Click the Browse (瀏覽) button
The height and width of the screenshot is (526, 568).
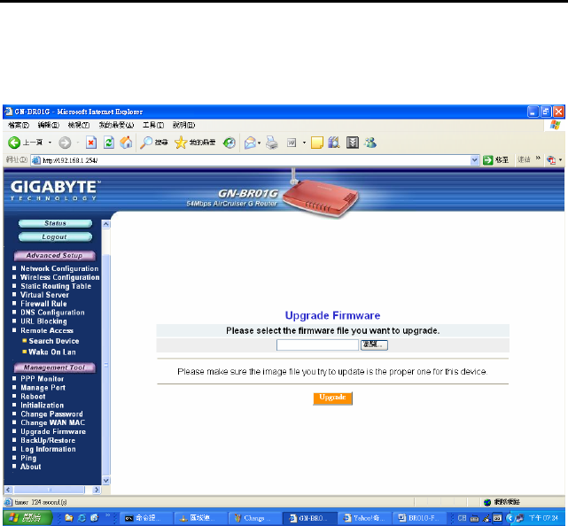click(x=374, y=345)
